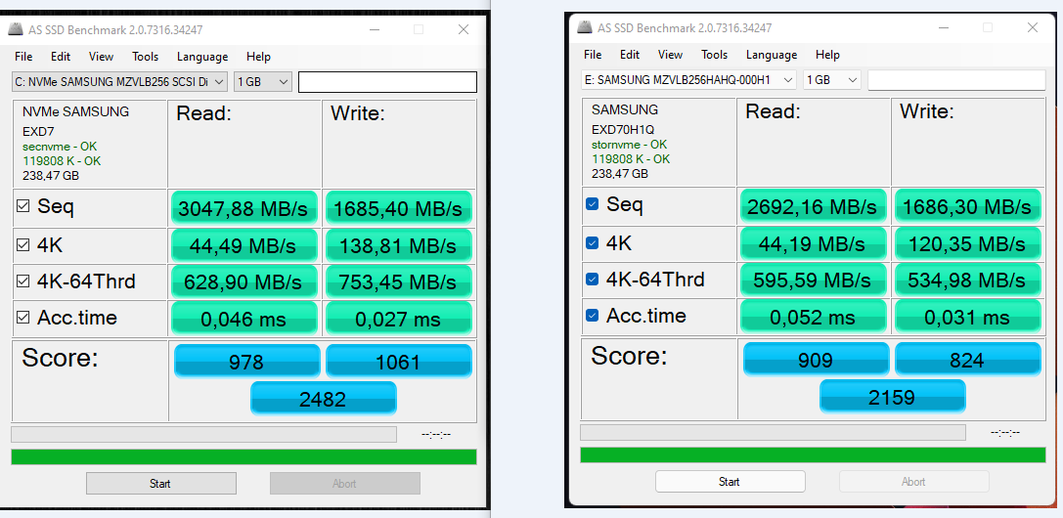Image resolution: width=1063 pixels, height=518 pixels.
Task: Click the 2692,16 MB/s Seq read result
Action: [x=813, y=206]
